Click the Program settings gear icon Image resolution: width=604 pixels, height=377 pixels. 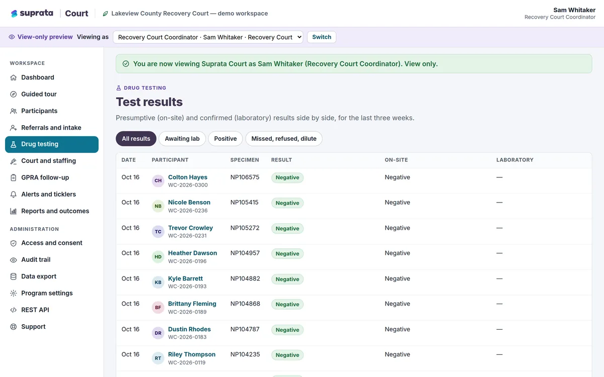[14, 293]
